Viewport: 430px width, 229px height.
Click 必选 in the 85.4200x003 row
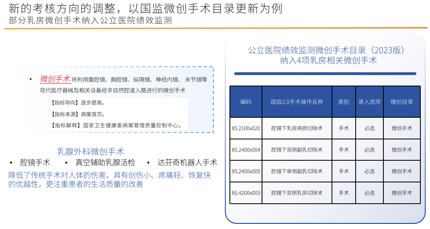click(x=369, y=193)
